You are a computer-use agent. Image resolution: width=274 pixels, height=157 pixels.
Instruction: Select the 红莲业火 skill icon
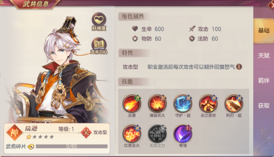(132, 134)
